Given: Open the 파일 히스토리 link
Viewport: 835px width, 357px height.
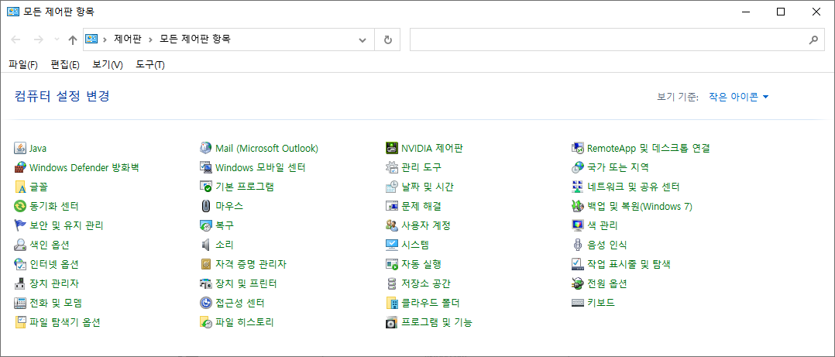Looking at the screenshot, I should tap(245, 322).
